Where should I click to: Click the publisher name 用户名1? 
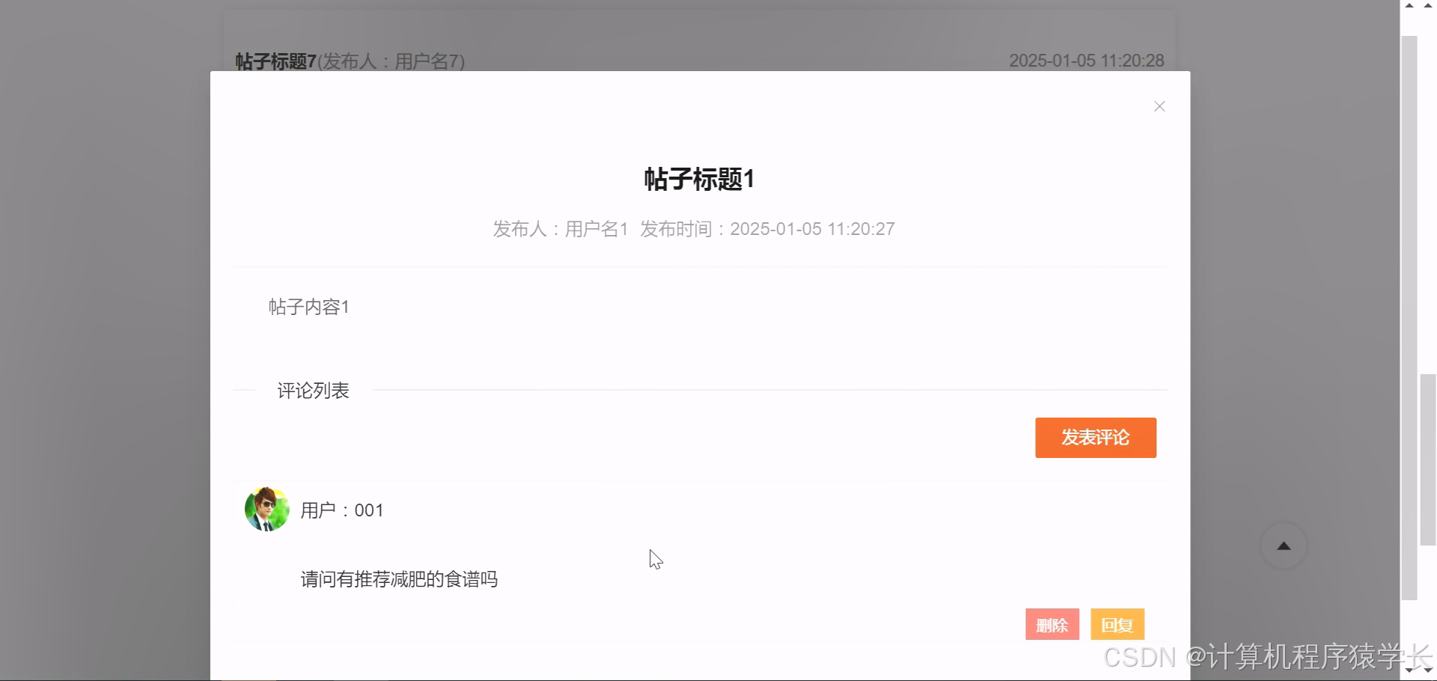click(595, 229)
